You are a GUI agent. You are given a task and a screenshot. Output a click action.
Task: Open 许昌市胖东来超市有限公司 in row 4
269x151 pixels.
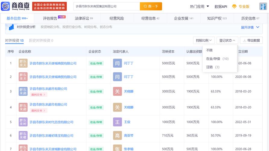pyautogui.click(x=48, y=104)
